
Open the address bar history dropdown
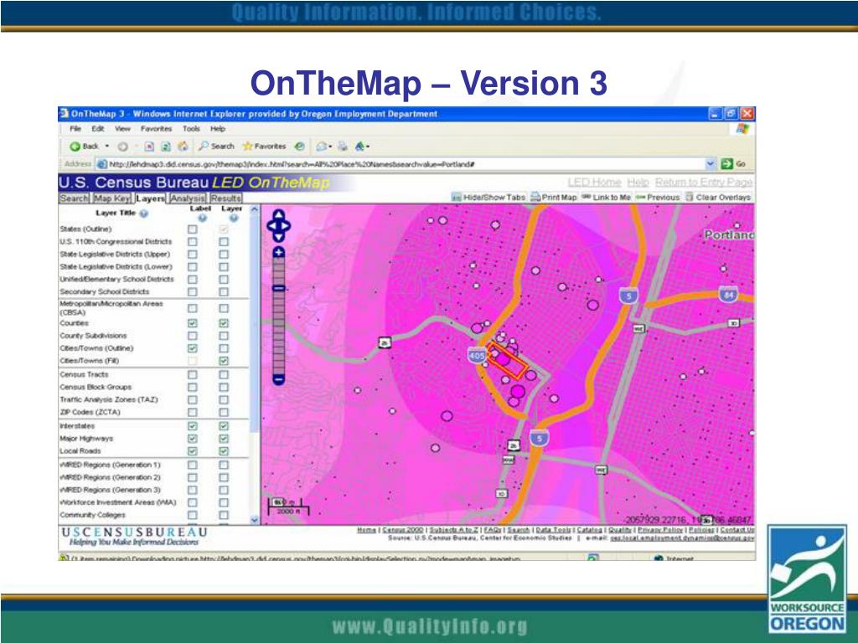[x=711, y=163]
